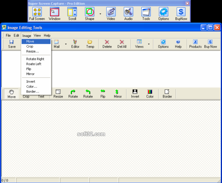Screen dimensions: 222x183
Task: Click the Views toolbar icon
Action: (139, 44)
